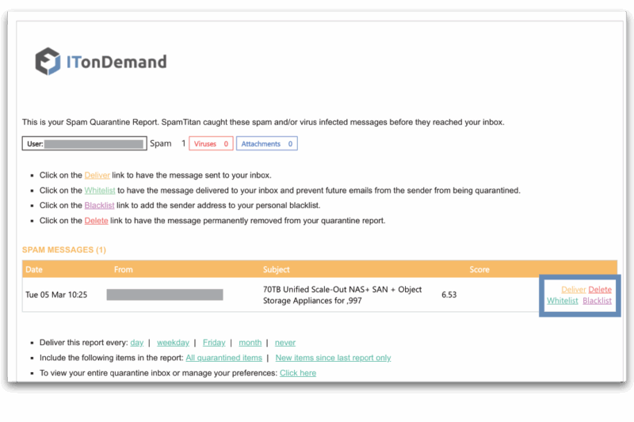Click the Viruses 0 counter badge
The height and width of the screenshot is (422, 634).
(x=211, y=144)
